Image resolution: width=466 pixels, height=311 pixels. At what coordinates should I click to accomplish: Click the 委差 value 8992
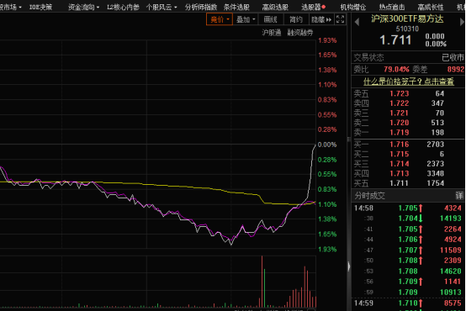pyautogui.click(x=456, y=70)
